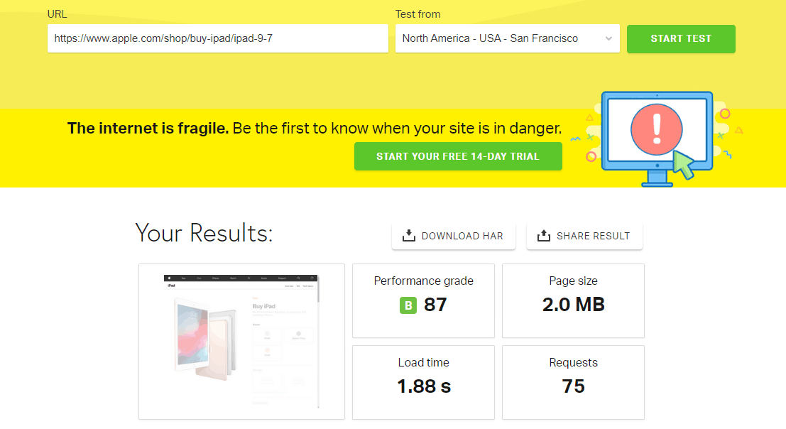Click the DOWNLOAD HAR button

pyautogui.click(x=453, y=235)
